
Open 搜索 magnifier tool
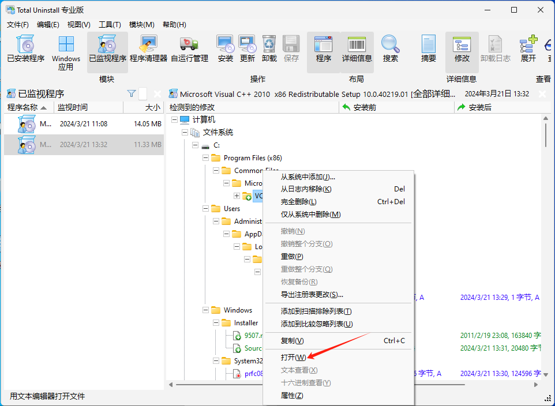coord(391,49)
